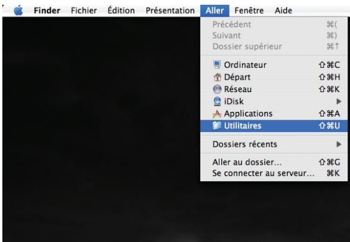Click the greyed Suivant entry
350x242 pixels.
[x=274, y=36]
